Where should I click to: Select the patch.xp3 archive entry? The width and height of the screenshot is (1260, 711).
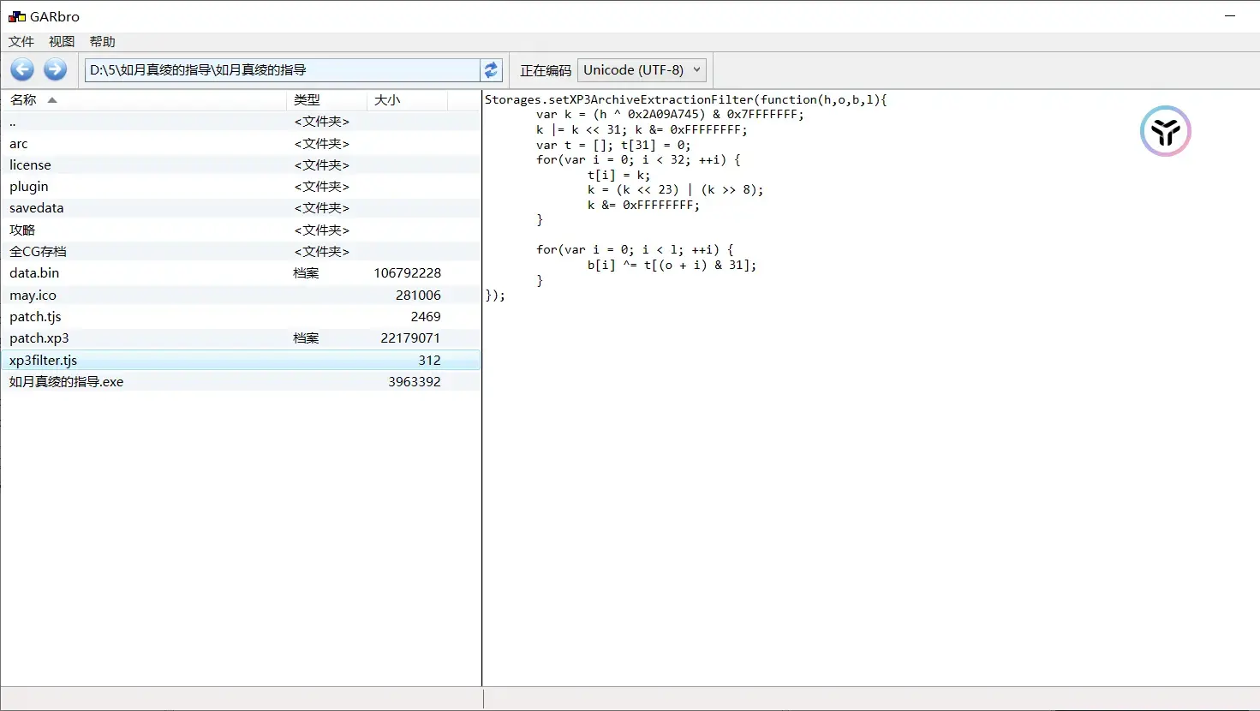[x=241, y=338]
